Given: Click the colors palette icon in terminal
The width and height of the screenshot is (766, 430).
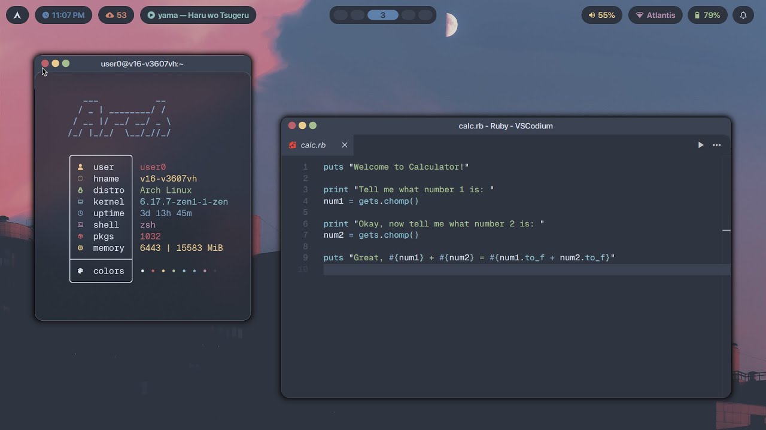Looking at the screenshot, I should click(80, 271).
